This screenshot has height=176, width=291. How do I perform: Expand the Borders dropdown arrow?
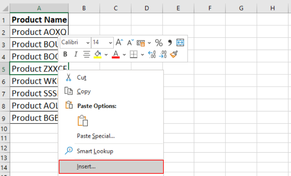142,55
